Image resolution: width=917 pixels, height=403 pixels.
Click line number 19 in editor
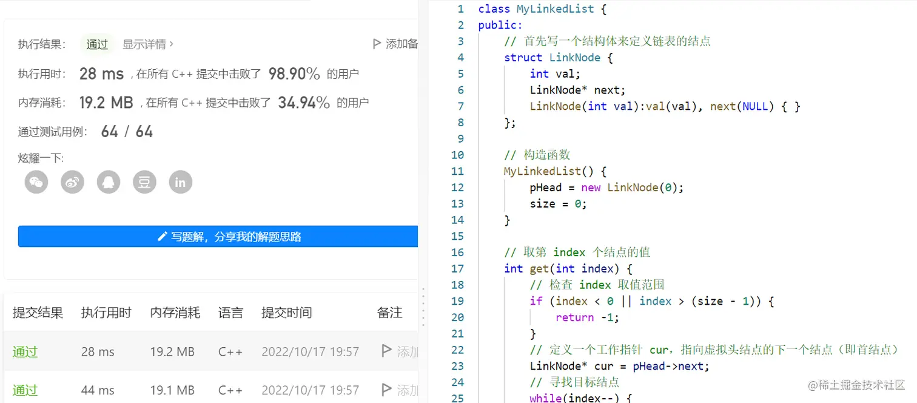tap(457, 301)
